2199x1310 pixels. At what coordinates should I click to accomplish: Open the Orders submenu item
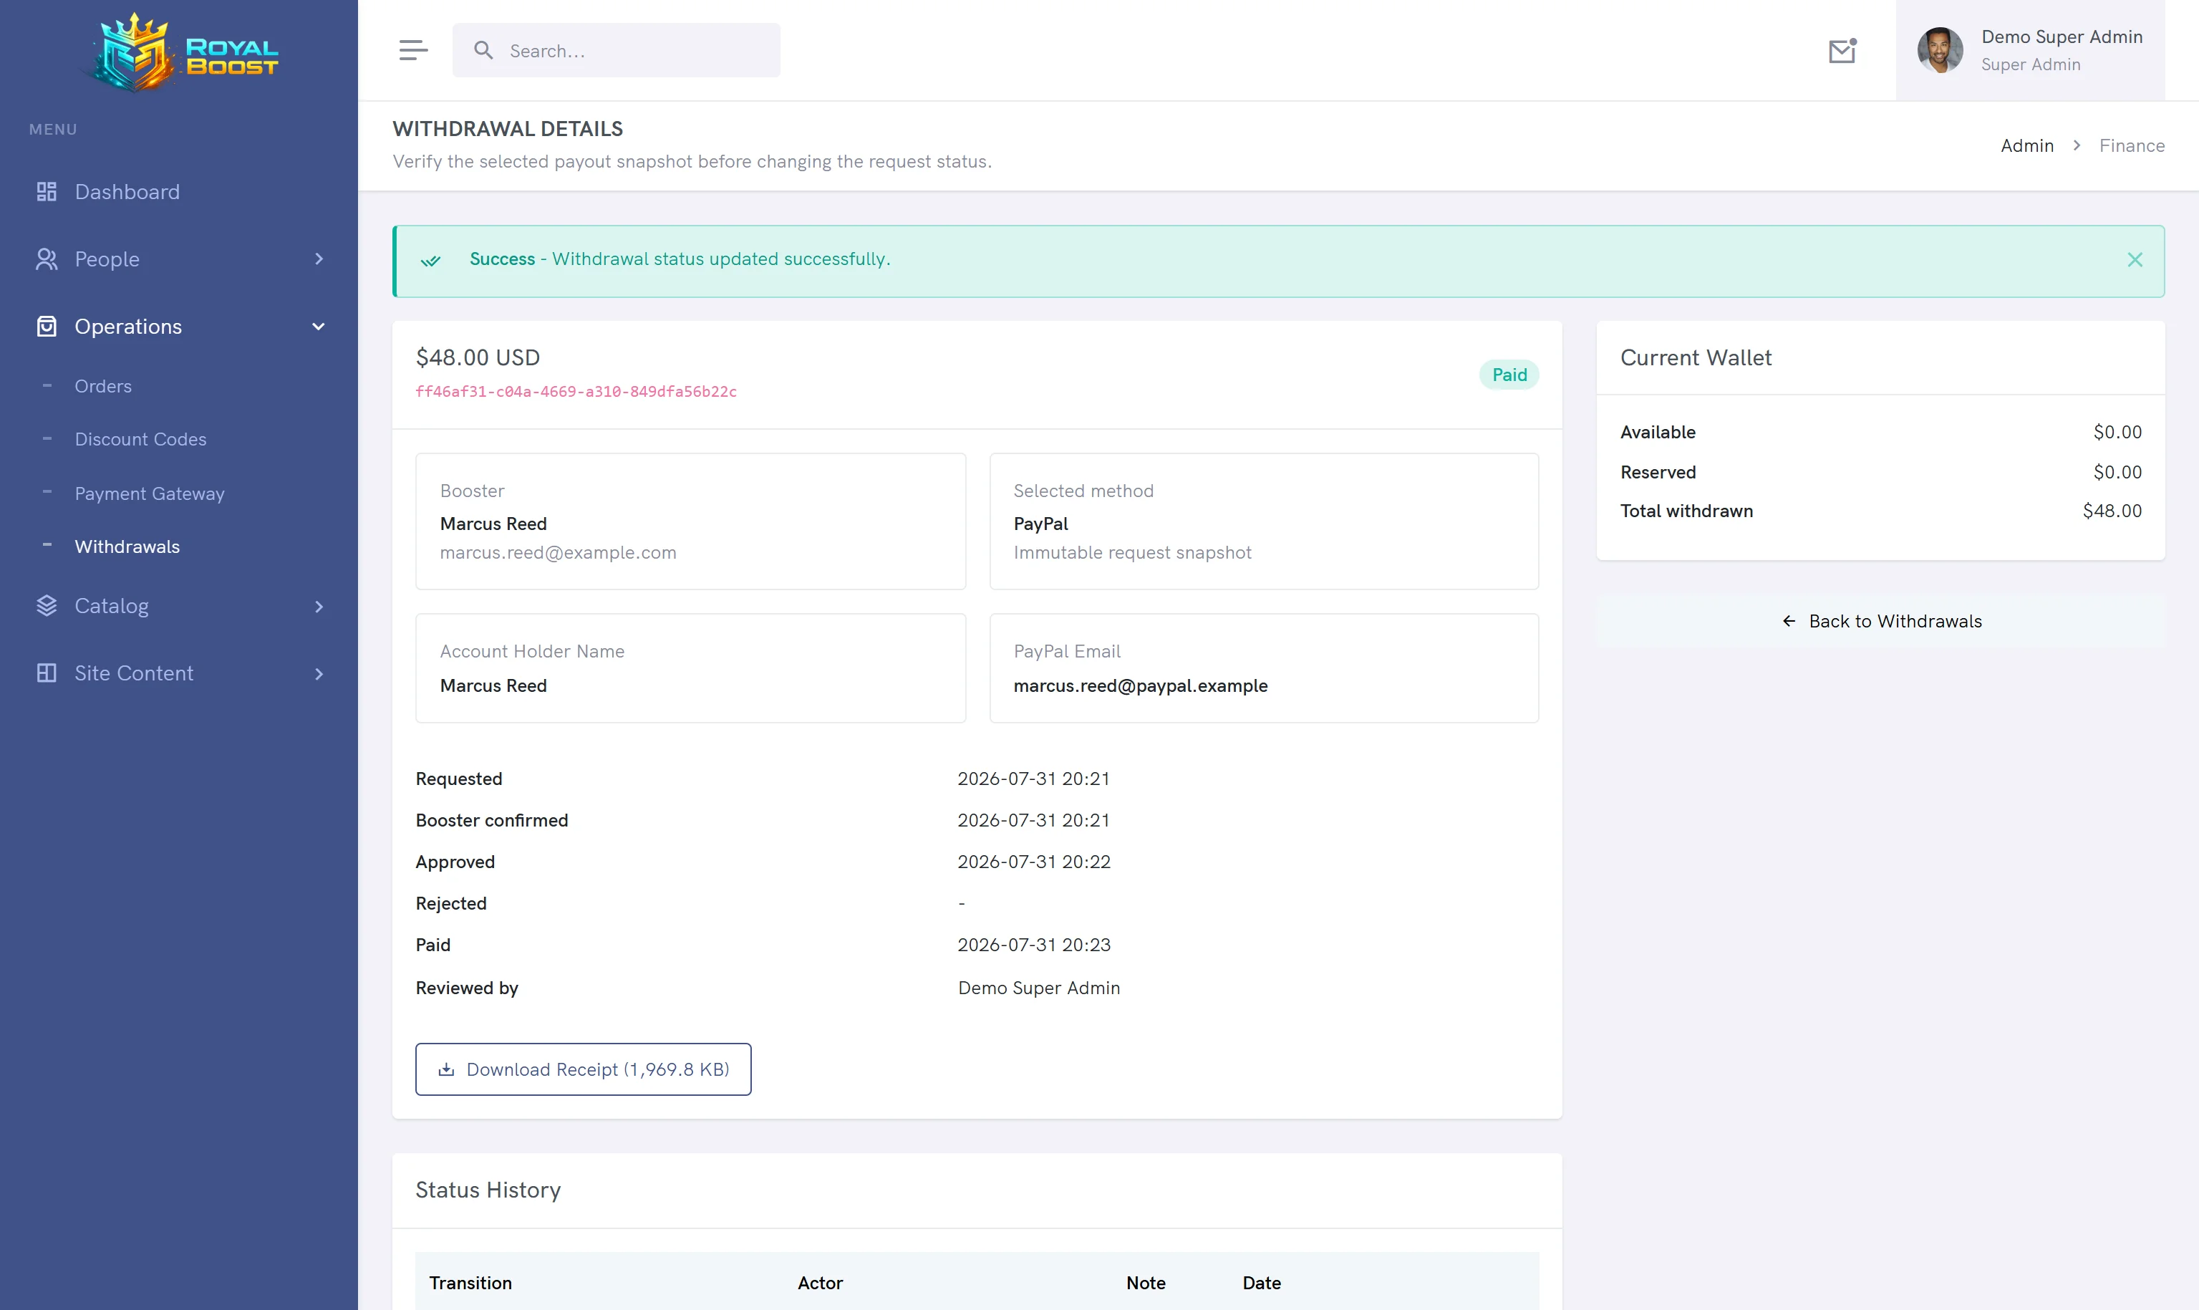(103, 386)
